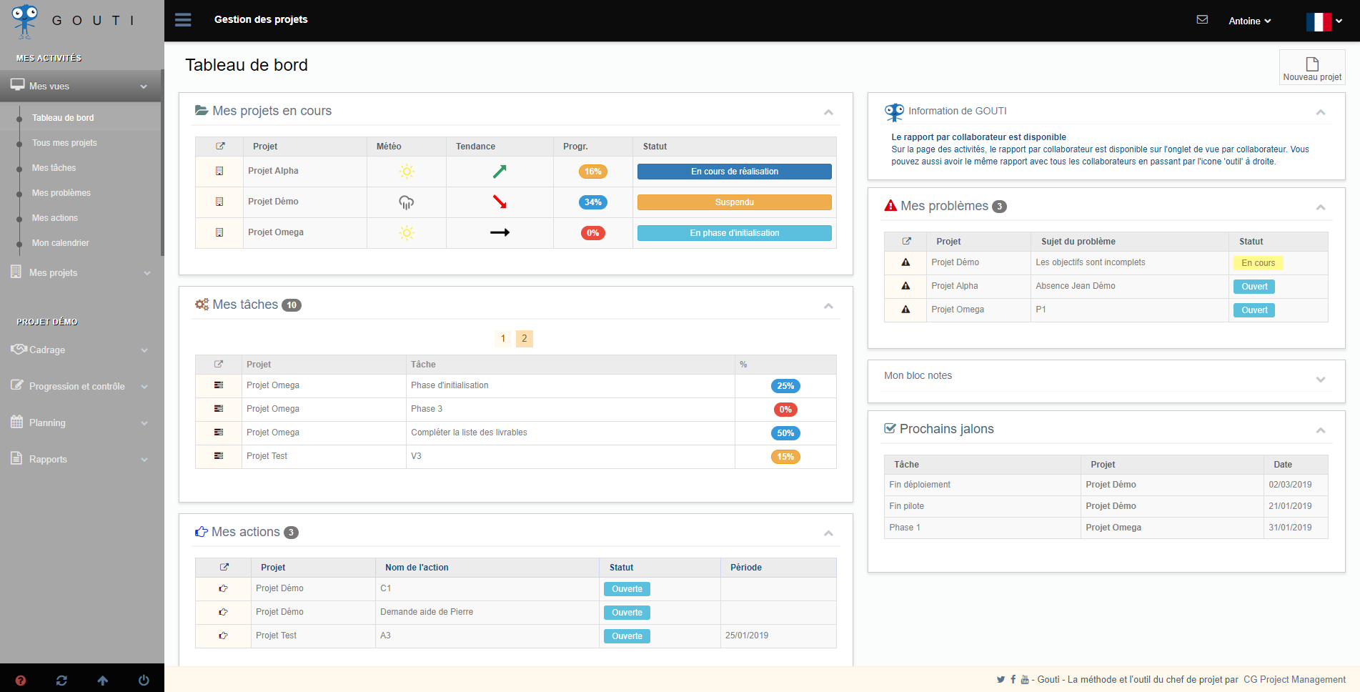Click En cours de réalisation status bar
This screenshot has width=1360, height=692.
735,172
